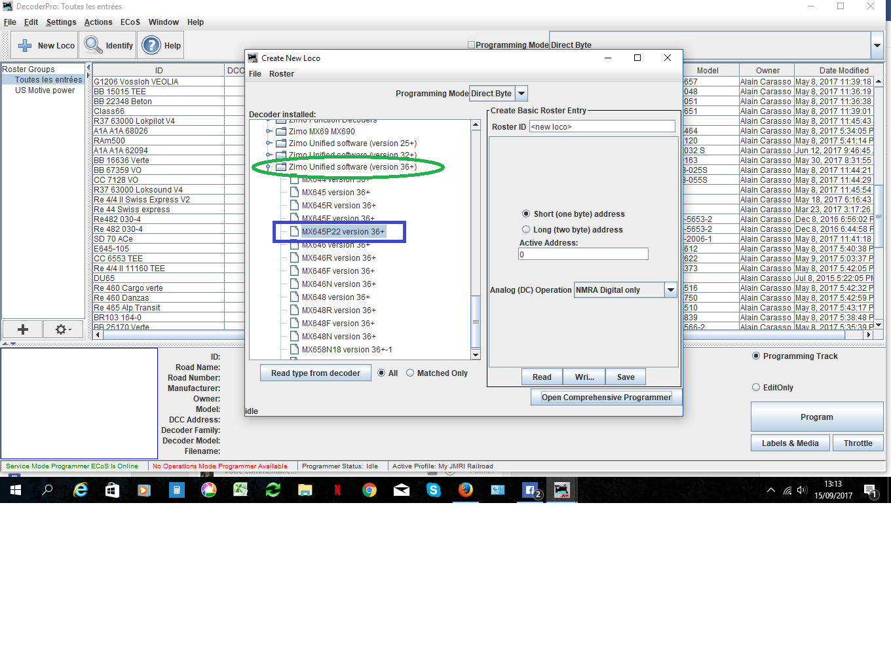This screenshot has height=655, width=891.
Task: Click the Read button in roster entry
Action: click(542, 377)
